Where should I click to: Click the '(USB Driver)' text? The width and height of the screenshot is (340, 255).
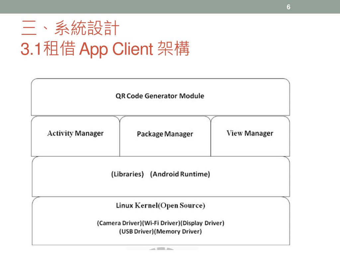tap(136, 231)
